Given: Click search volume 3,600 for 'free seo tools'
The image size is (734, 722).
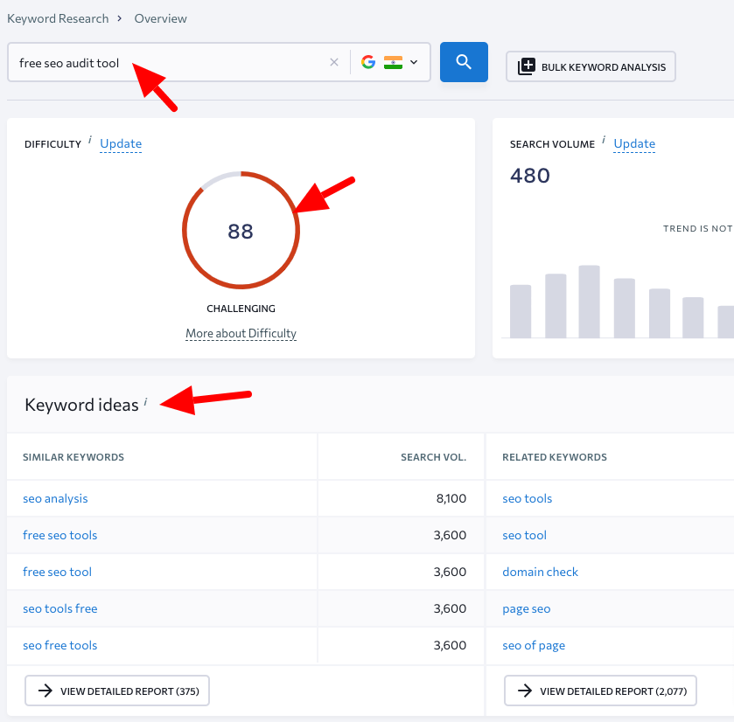Looking at the screenshot, I should point(450,535).
